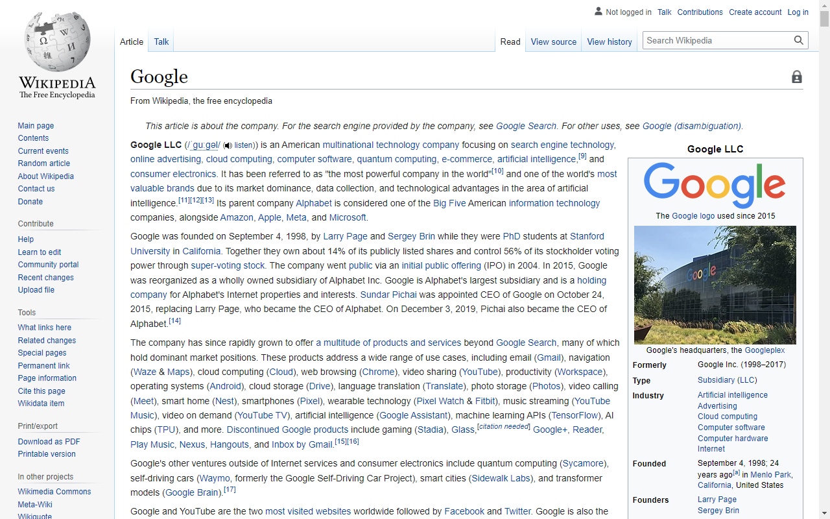
Task: Visit the Wikimedia Commons sidebar link
Action: [x=54, y=491]
